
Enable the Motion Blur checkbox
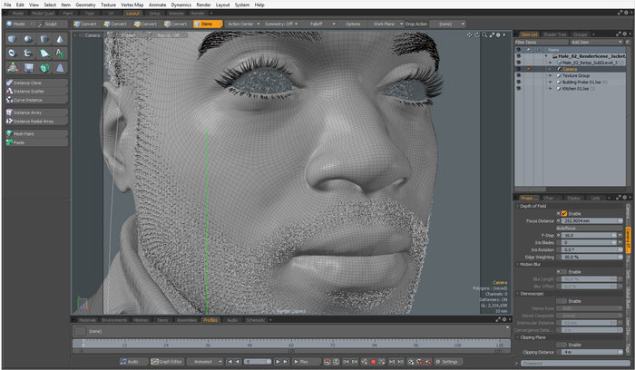[x=563, y=271]
